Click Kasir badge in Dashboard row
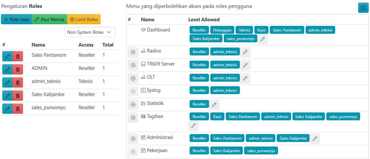Viewport: 370px width, 159px height. coord(262,30)
